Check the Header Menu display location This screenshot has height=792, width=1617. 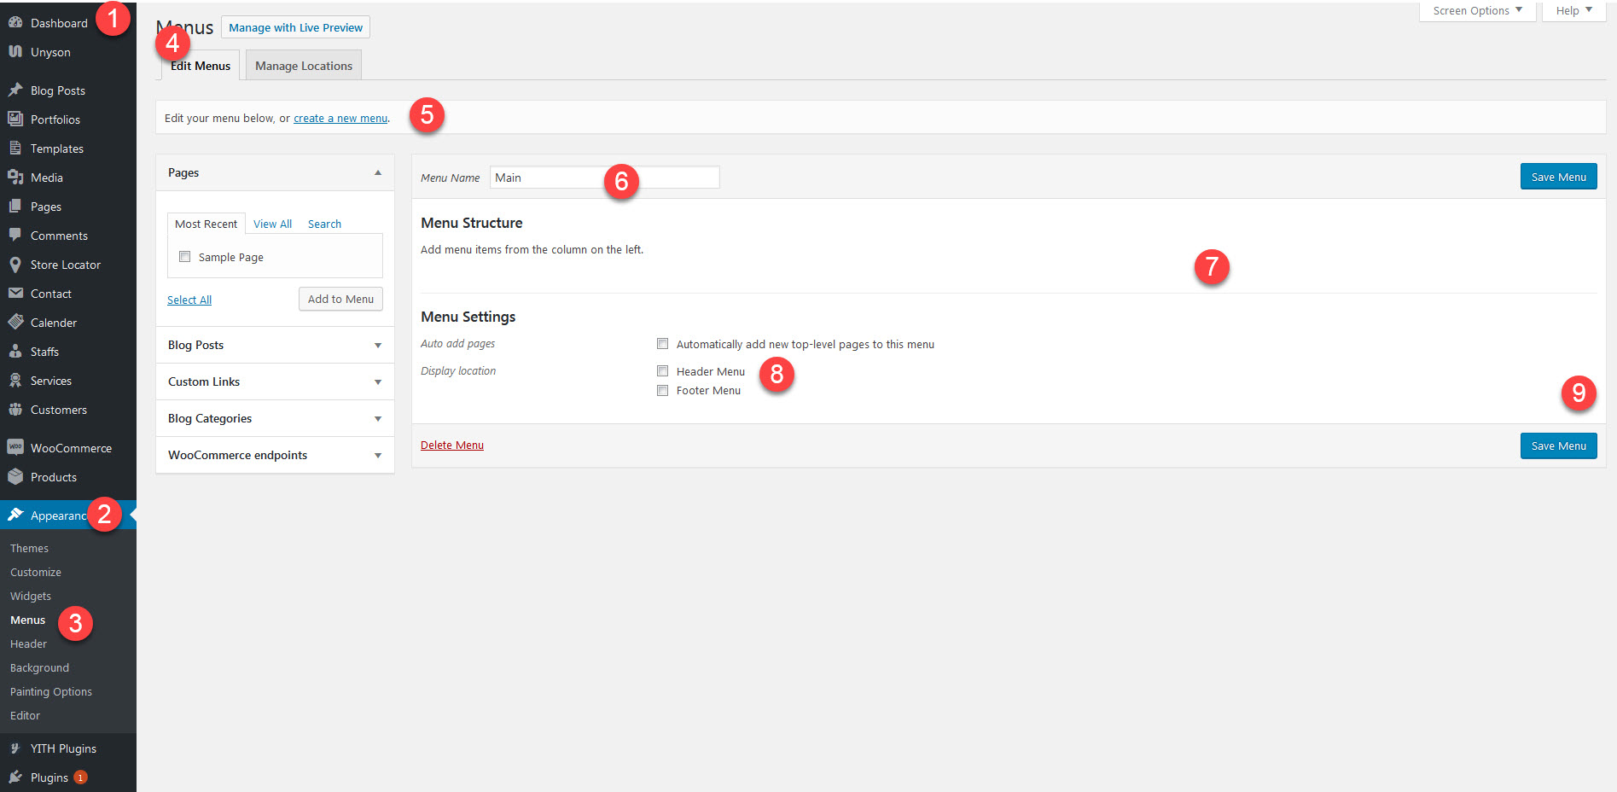click(663, 370)
